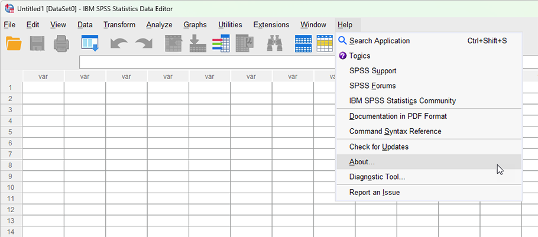Select Check for Updates

pyautogui.click(x=429, y=147)
